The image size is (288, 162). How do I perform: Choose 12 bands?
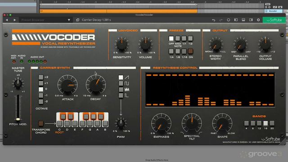[x=259, y=123]
